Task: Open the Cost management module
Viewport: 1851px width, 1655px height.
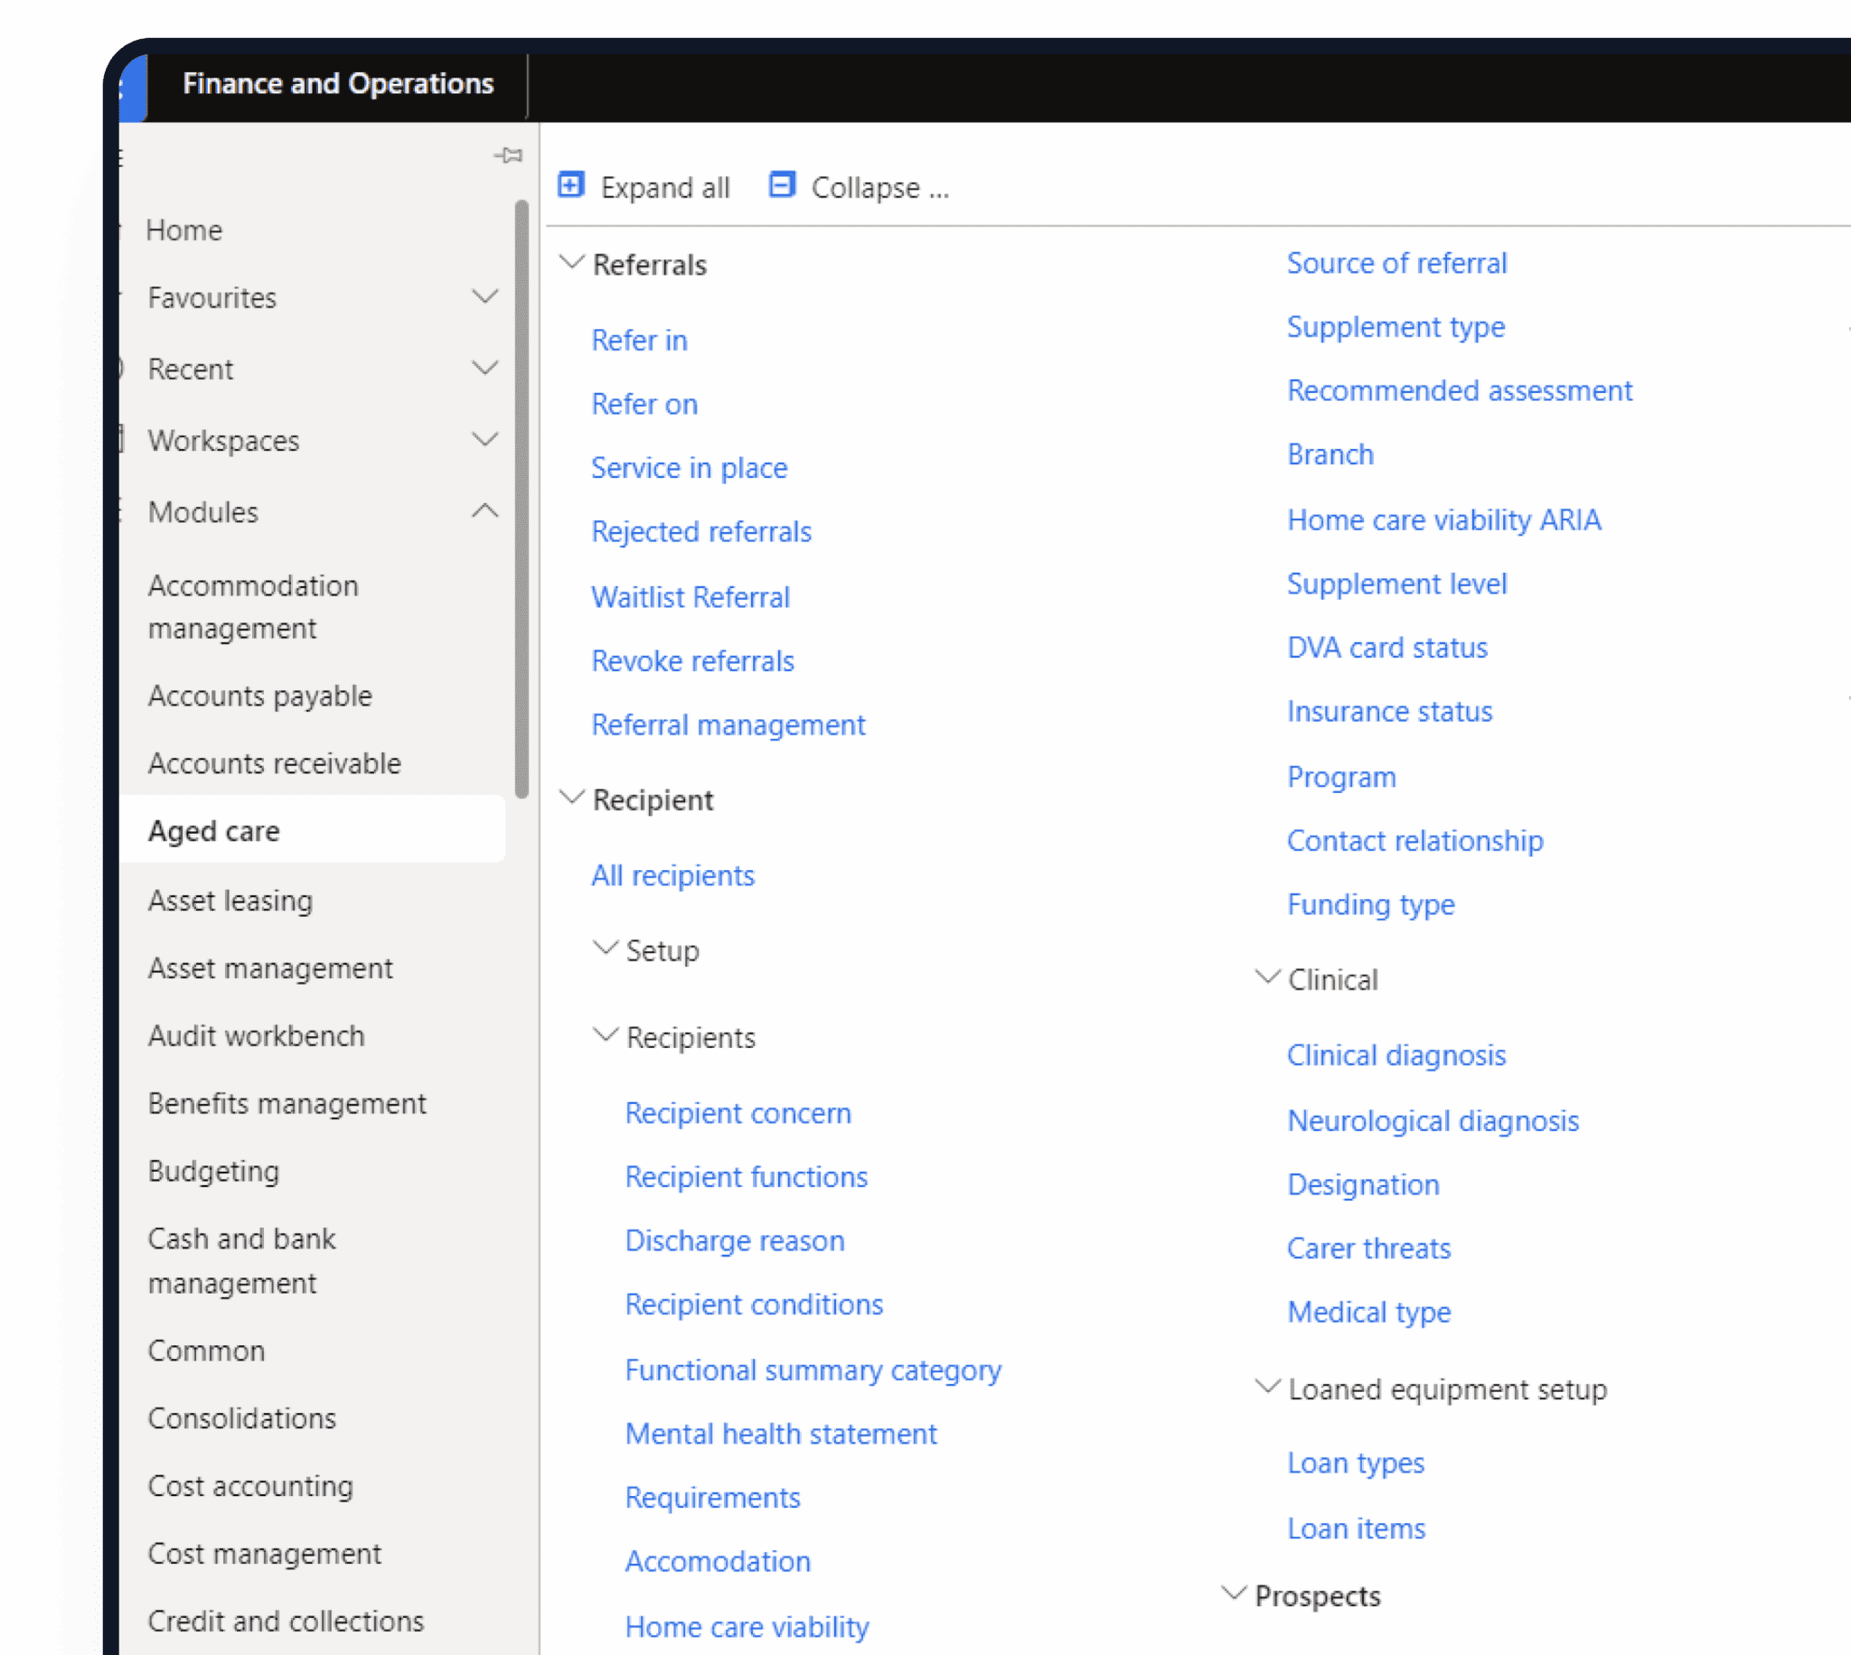Action: pyautogui.click(x=265, y=1554)
